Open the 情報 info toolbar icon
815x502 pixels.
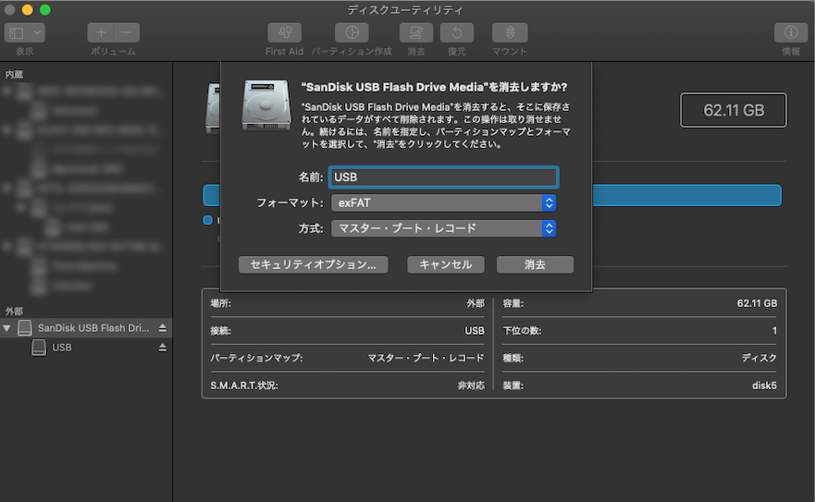[x=791, y=32]
